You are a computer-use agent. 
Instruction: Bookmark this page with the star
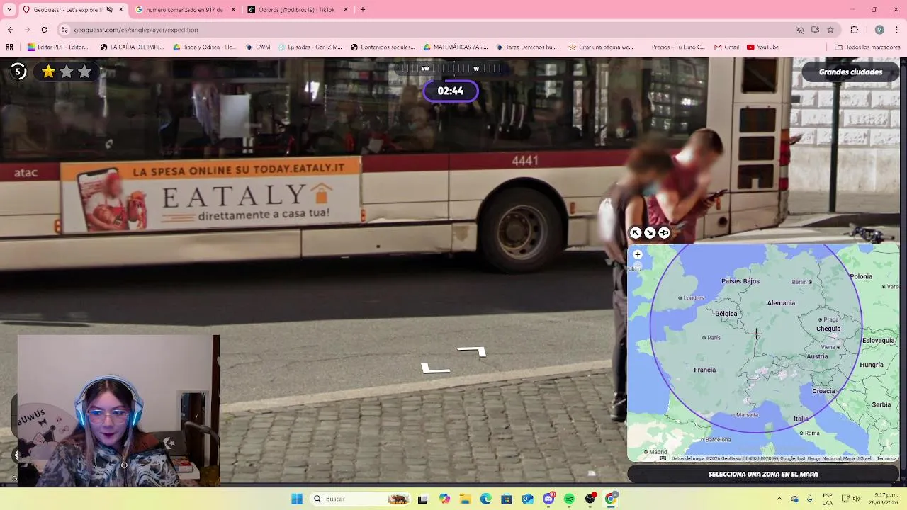(x=830, y=30)
